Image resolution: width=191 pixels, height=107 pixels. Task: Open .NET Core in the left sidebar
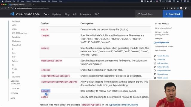(16, 77)
